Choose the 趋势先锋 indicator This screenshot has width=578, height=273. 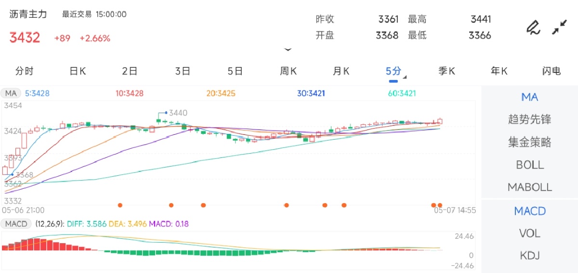point(530,119)
